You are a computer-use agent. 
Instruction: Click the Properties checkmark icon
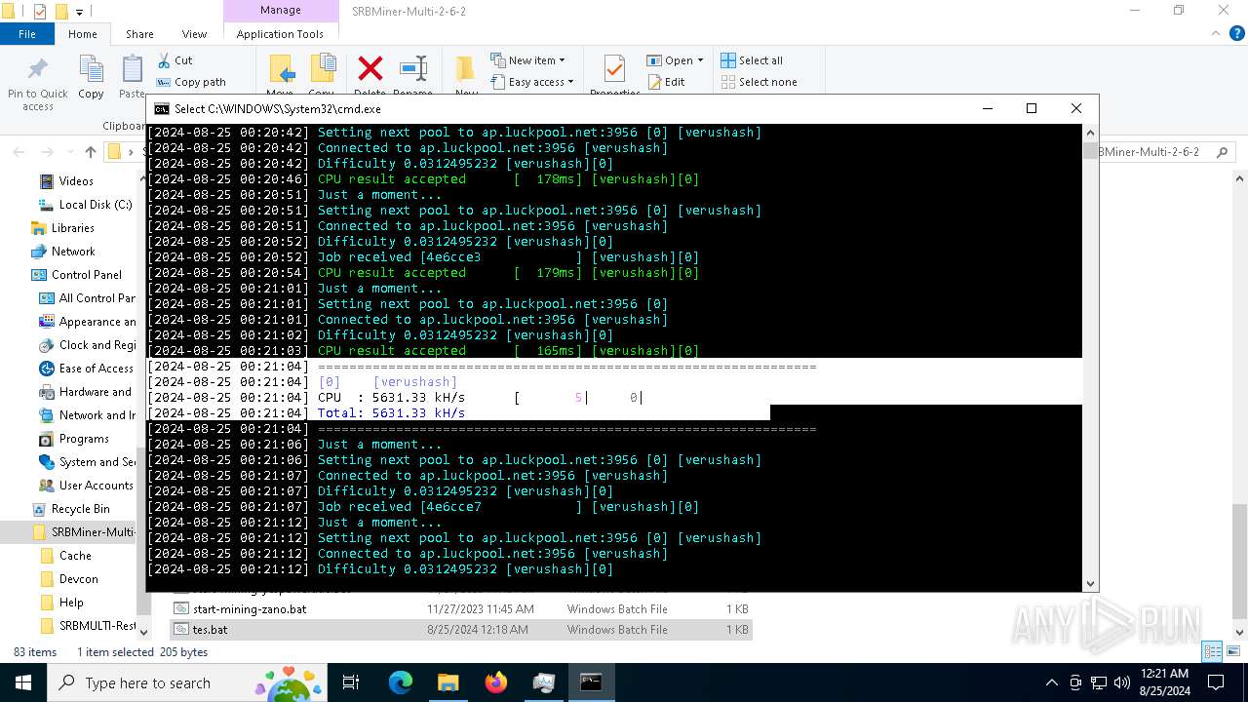(614, 68)
